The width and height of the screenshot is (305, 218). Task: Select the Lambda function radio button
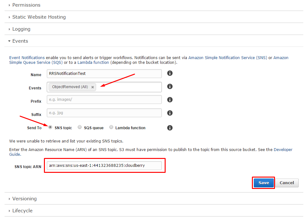coord(111,127)
